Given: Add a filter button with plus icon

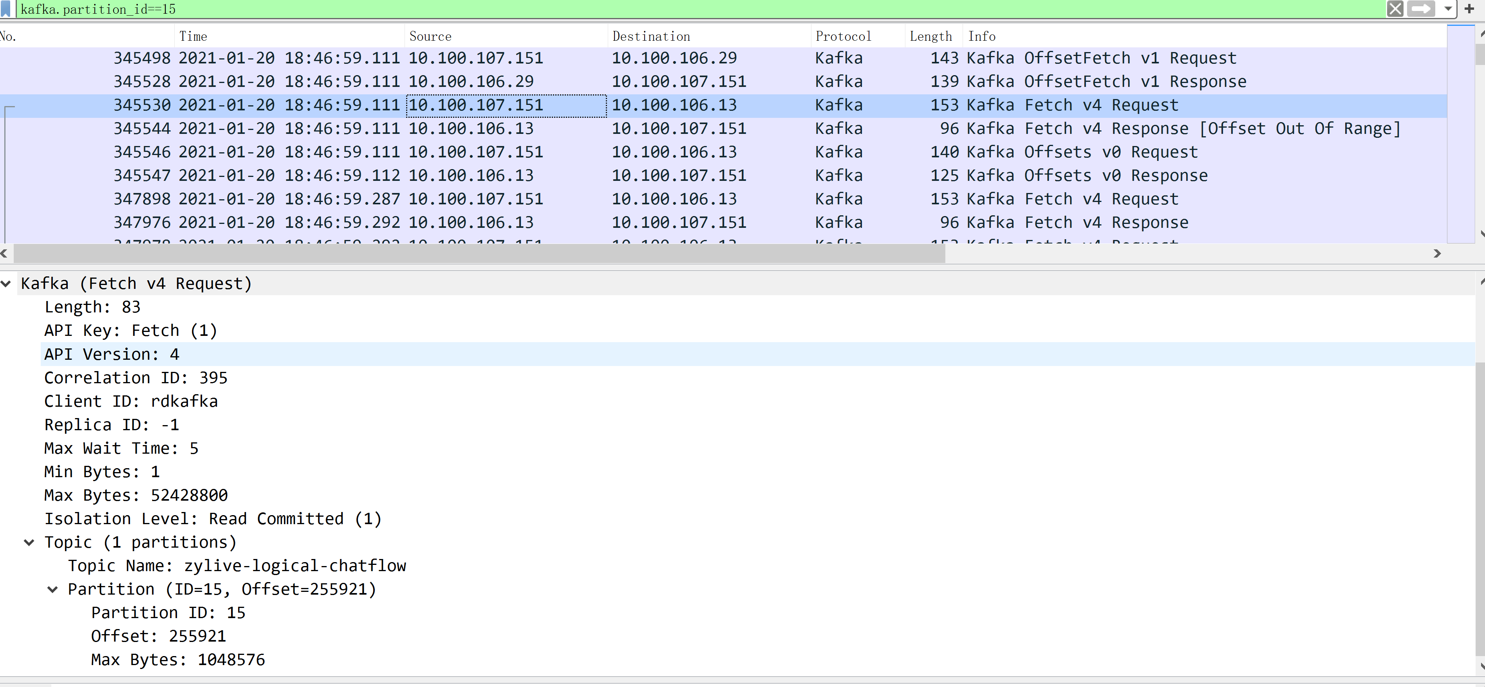Looking at the screenshot, I should click(1469, 9).
